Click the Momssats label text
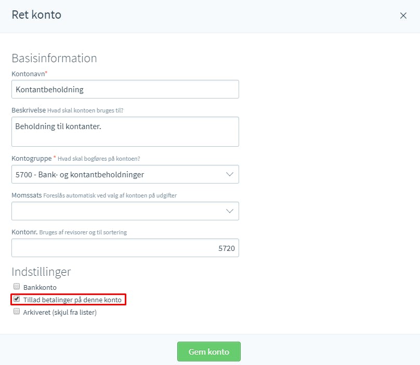 (x=27, y=195)
